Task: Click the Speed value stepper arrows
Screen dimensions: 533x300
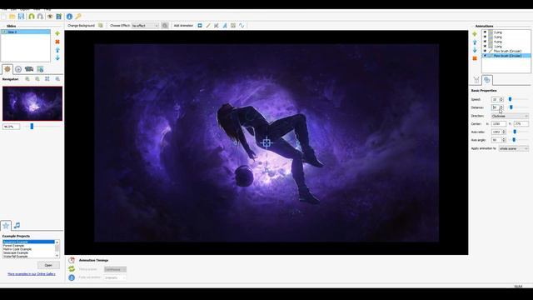Action: click(x=501, y=99)
